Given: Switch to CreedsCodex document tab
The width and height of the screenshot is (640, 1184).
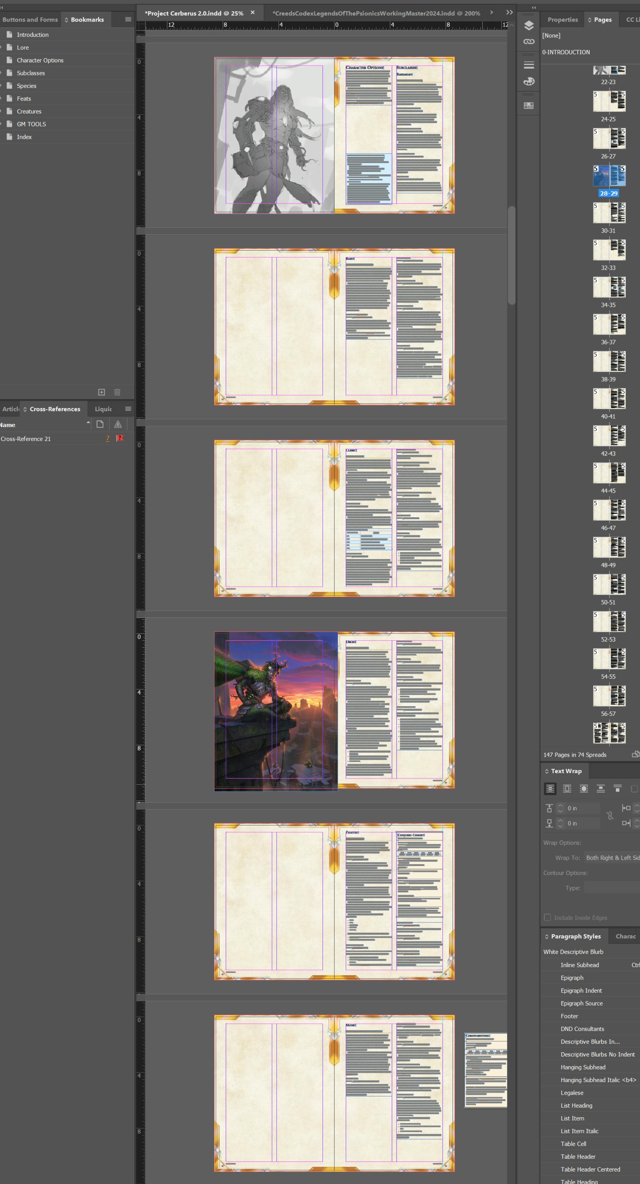Looking at the screenshot, I should [376, 13].
